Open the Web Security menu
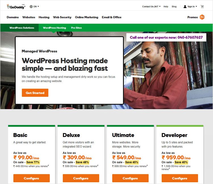213x184 pixels. tap(62, 17)
